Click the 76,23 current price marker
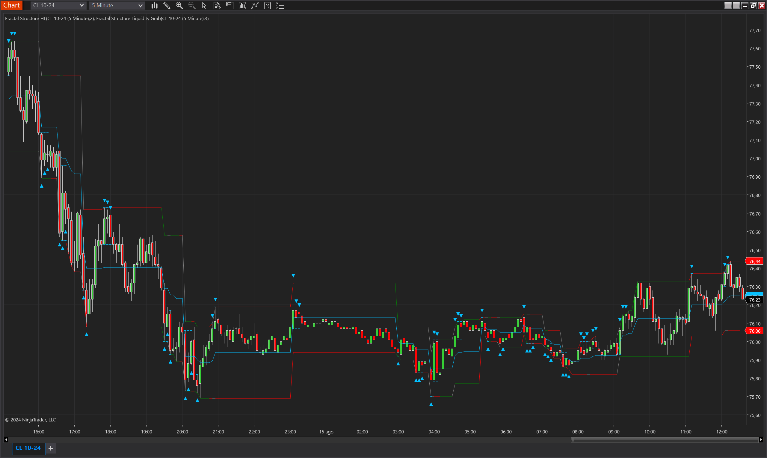Image resolution: width=767 pixels, height=458 pixels. (x=754, y=300)
